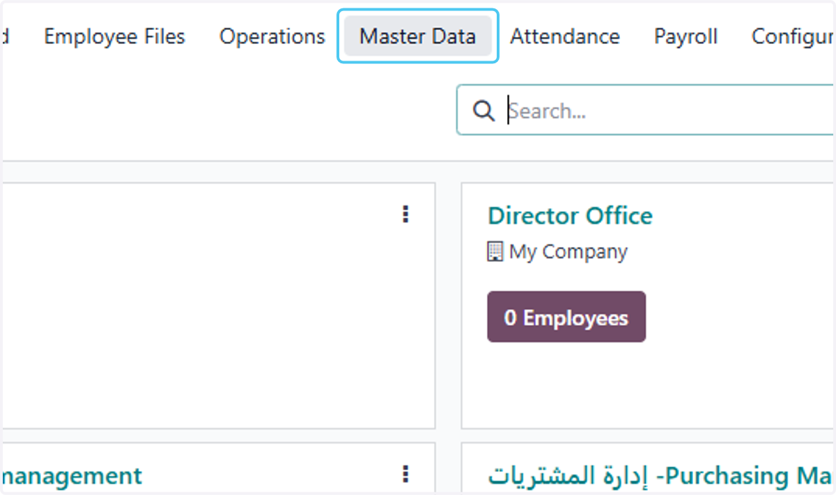
Task: Click the magnifying glass search icon
Action: tap(483, 111)
